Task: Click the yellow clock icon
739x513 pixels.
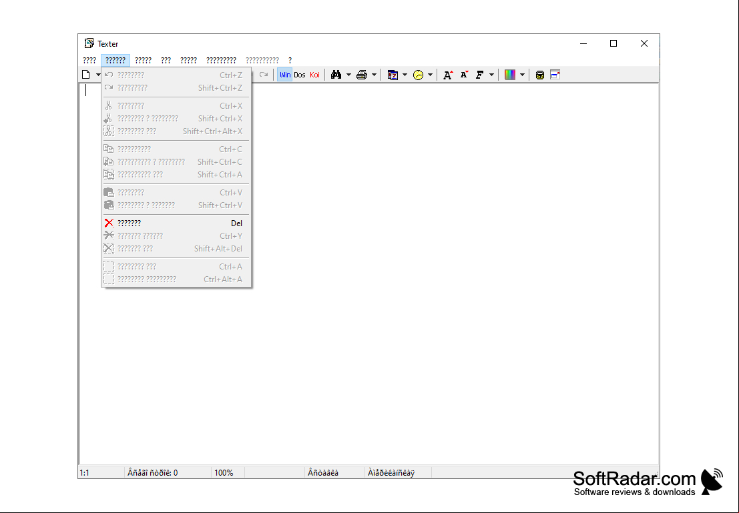Action: click(x=418, y=75)
